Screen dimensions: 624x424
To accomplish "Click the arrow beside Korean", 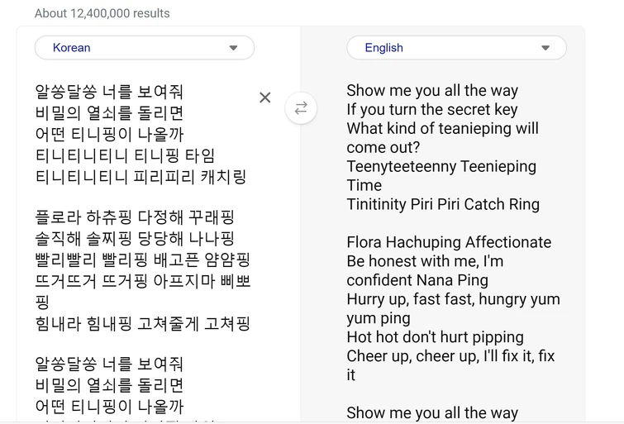I will click(233, 48).
